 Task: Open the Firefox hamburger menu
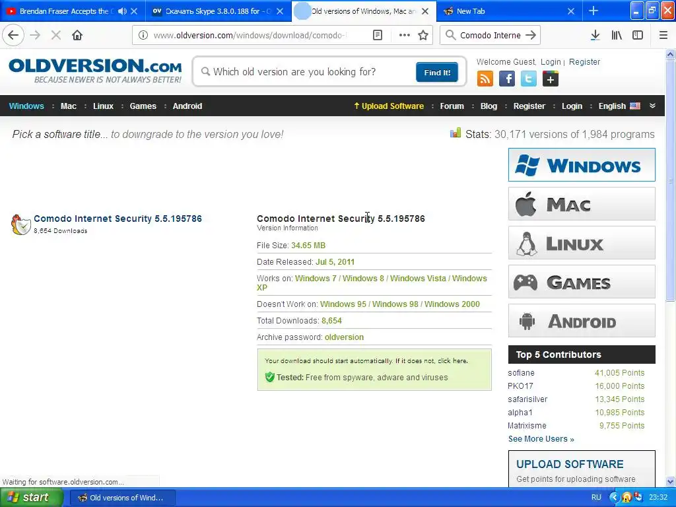click(663, 35)
